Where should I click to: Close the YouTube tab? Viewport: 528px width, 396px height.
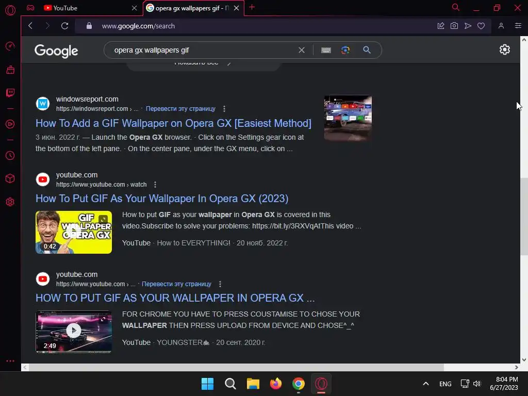[x=134, y=8]
